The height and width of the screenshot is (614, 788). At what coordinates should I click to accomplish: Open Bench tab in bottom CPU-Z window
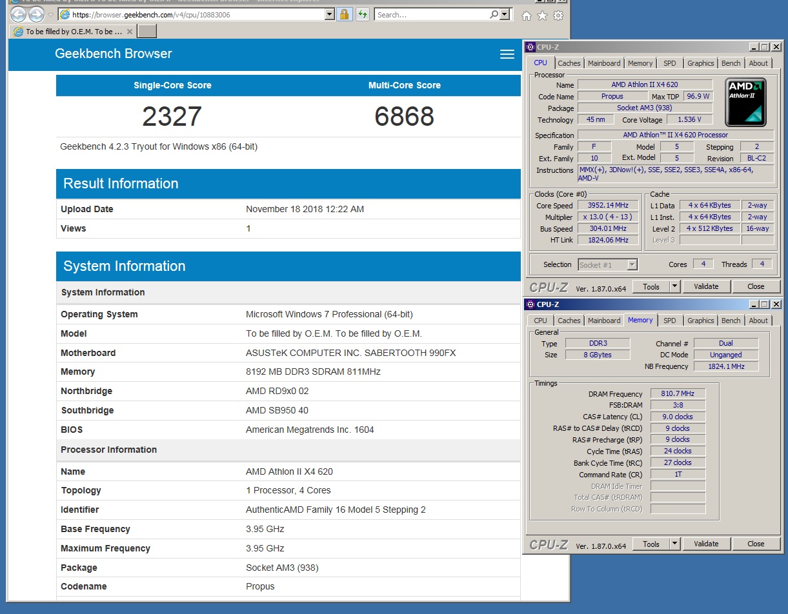pos(731,321)
